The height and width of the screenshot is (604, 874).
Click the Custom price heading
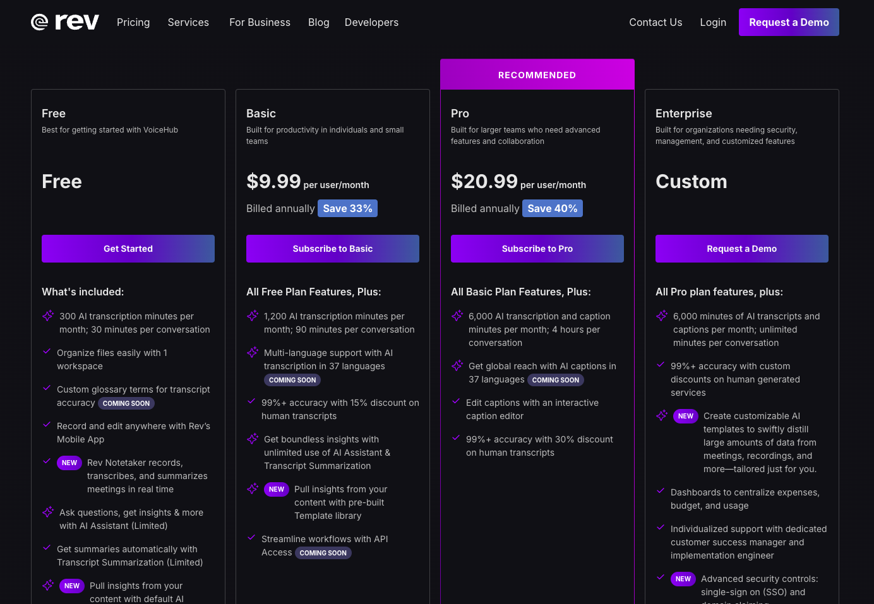pyautogui.click(x=691, y=182)
